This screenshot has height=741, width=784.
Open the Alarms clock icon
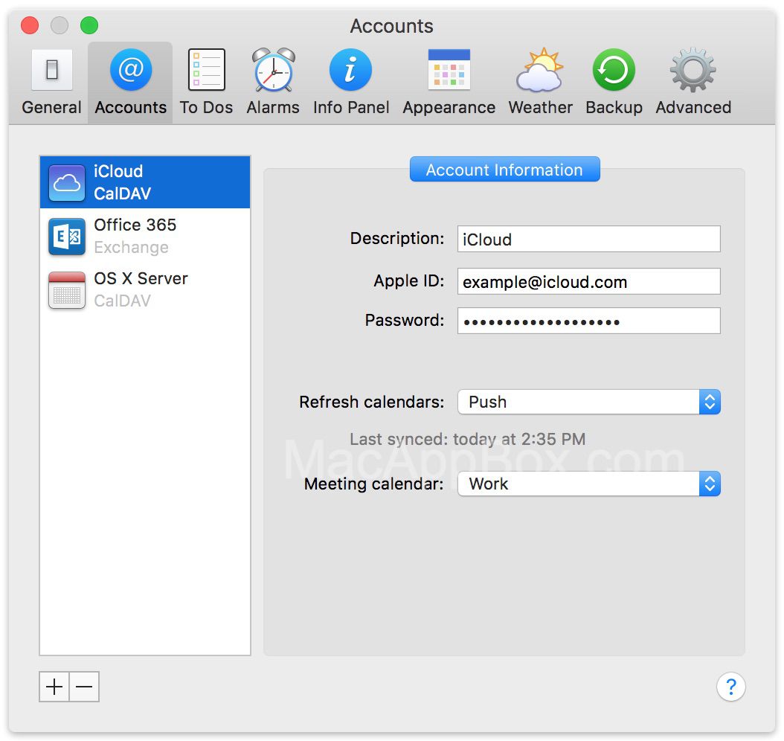coord(273,69)
